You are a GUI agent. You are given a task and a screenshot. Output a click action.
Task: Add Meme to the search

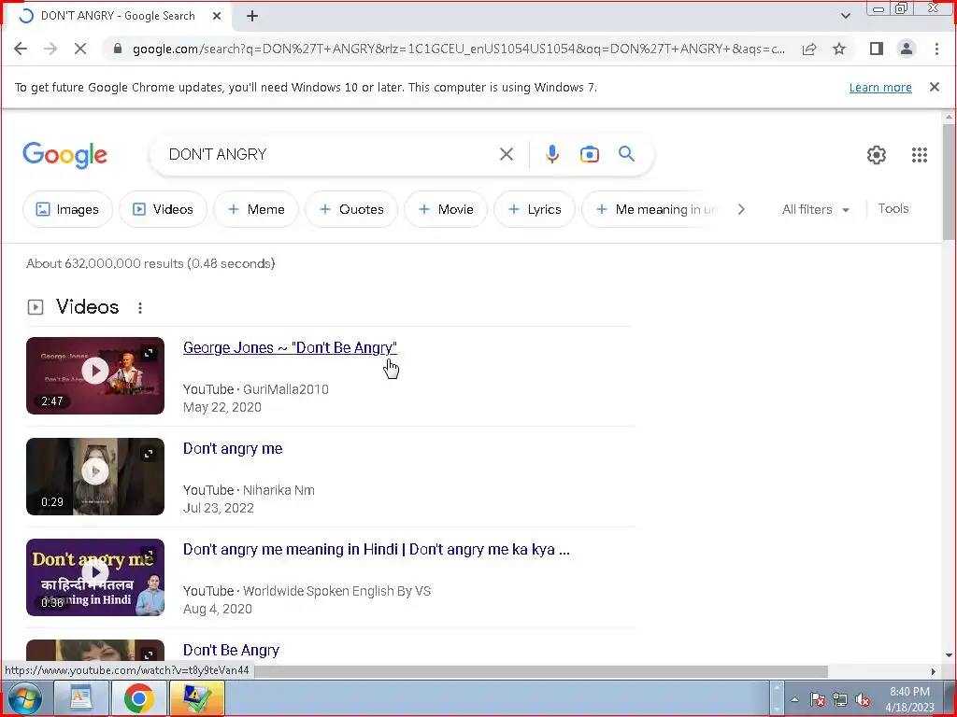point(256,209)
